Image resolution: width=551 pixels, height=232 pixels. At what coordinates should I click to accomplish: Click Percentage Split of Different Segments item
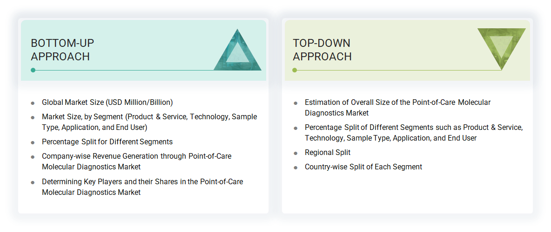coord(413,132)
